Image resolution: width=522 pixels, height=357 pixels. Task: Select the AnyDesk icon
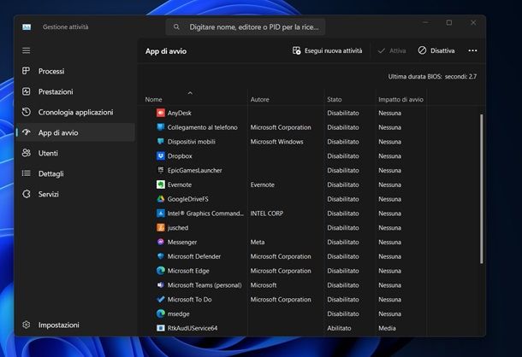point(161,113)
